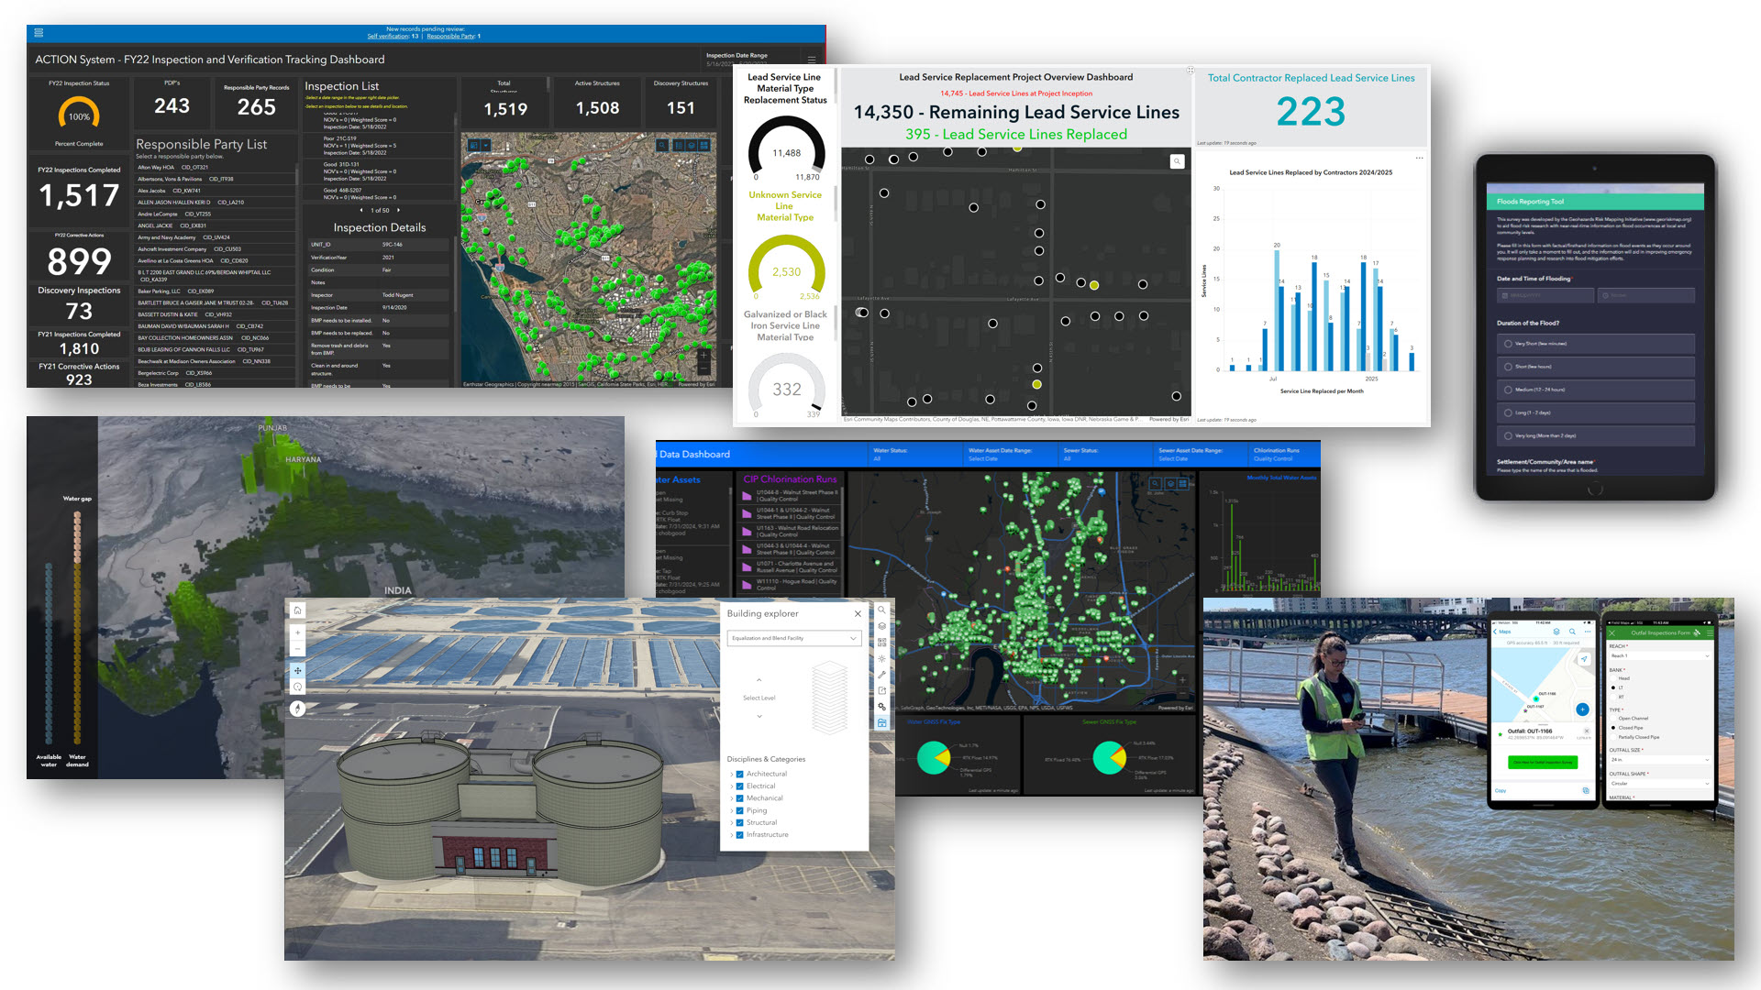This screenshot has width=1761, height=990.
Task: Open the hamburger menu on the ACTION dashboard
Action: [39, 32]
